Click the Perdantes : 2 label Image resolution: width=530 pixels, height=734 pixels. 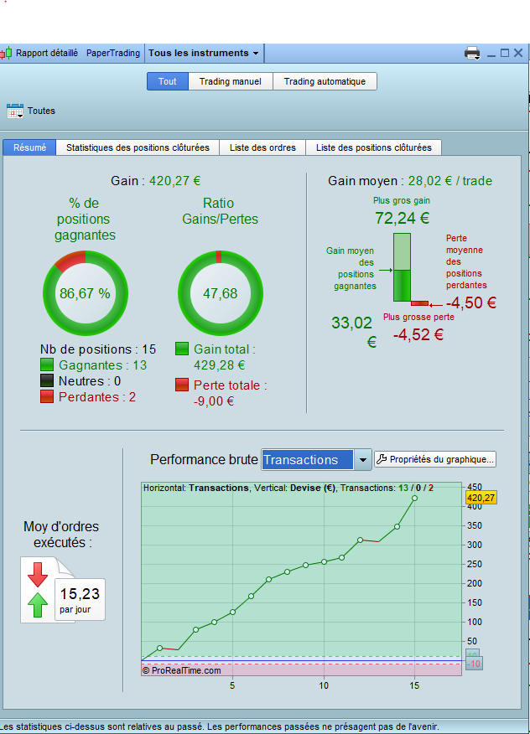click(x=97, y=397)
